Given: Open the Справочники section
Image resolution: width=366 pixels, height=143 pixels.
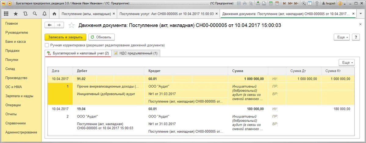Looking at the screenshot, I should click(x=16, y=124).
